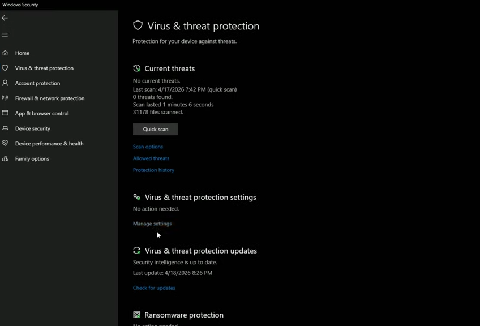The width and height of the screenshot is (480, 326).
Task: Go to Device performance & health
Action: pos(49,144)
